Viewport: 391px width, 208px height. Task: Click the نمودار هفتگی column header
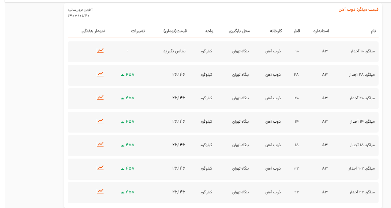[x=93, y=31]
